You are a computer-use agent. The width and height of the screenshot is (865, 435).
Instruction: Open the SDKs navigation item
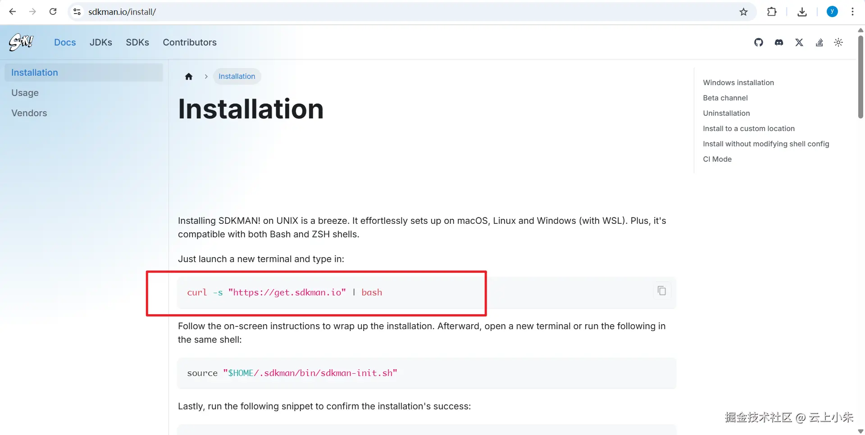point(137,42)
